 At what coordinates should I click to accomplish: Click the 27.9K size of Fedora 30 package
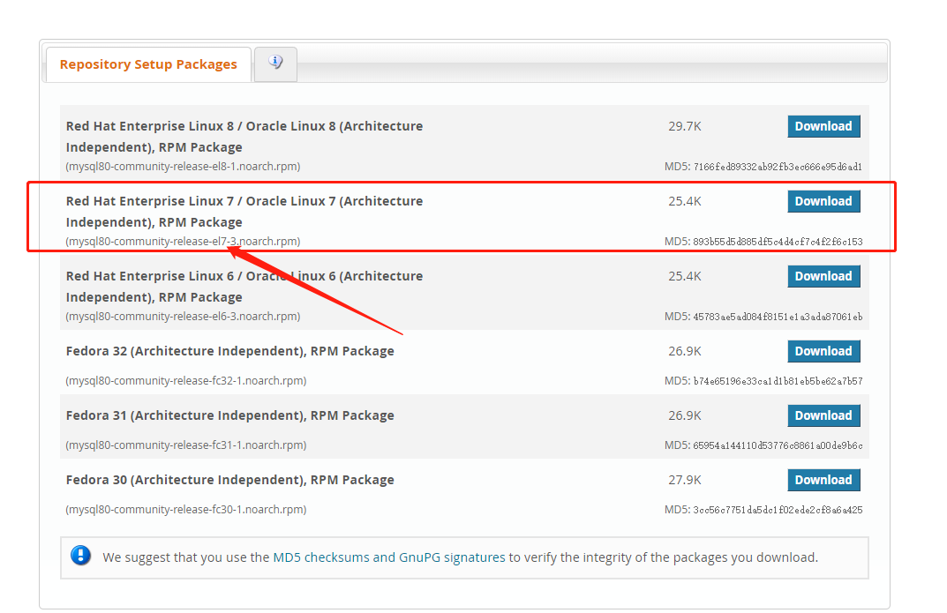pyautogui.click(x=684, y=480)
